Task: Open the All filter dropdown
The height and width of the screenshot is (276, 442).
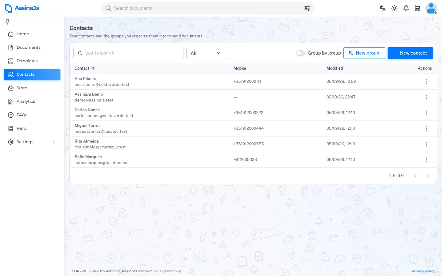Action: click(x=206, y=53)
